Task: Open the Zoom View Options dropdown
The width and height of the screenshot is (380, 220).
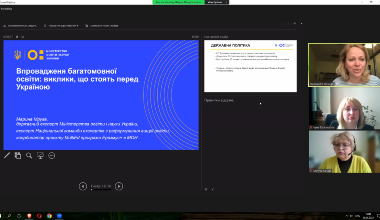Action: pyautogui.click(x=218, y=2)
